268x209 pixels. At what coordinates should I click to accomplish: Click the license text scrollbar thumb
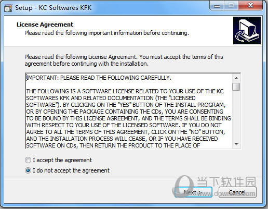tap(236, 87)
